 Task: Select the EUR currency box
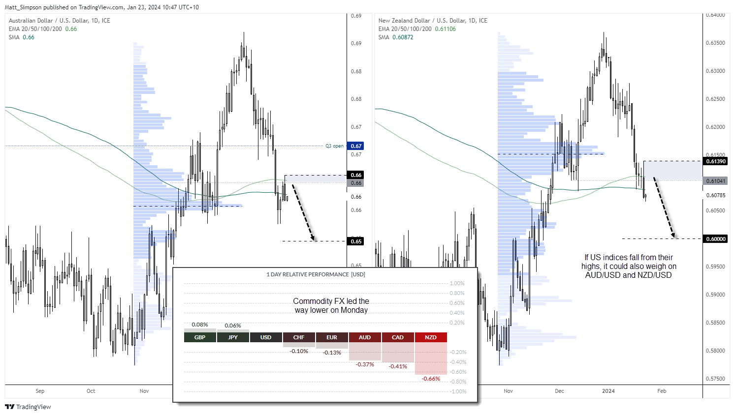coord(332,337)
